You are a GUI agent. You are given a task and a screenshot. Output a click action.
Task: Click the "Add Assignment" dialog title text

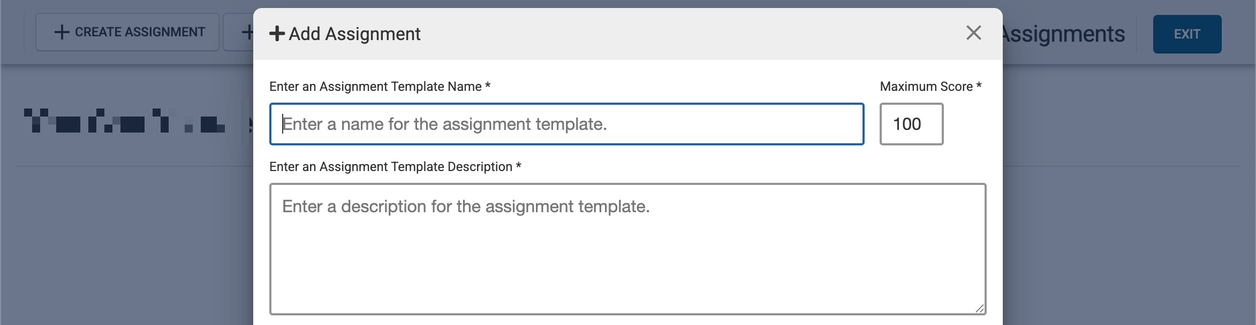pos(354,34)
